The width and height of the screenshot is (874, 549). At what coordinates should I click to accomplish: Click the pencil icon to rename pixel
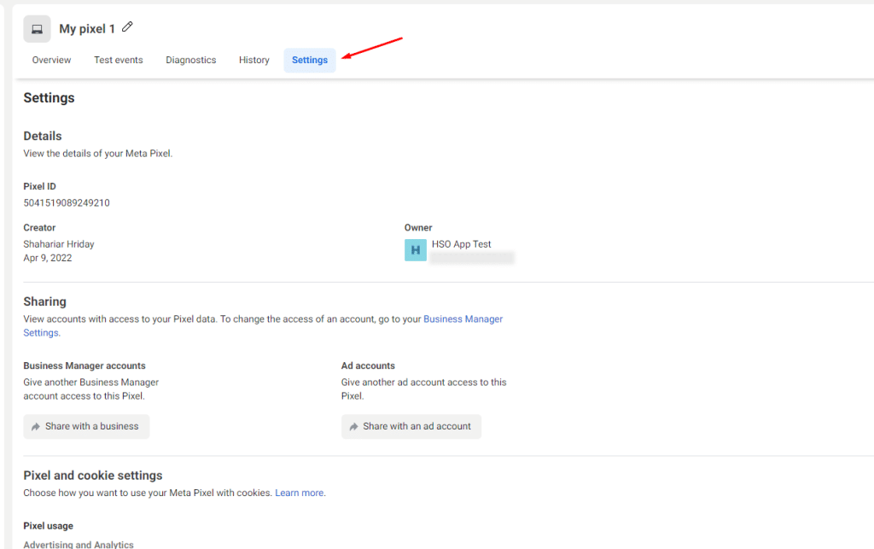127,27
